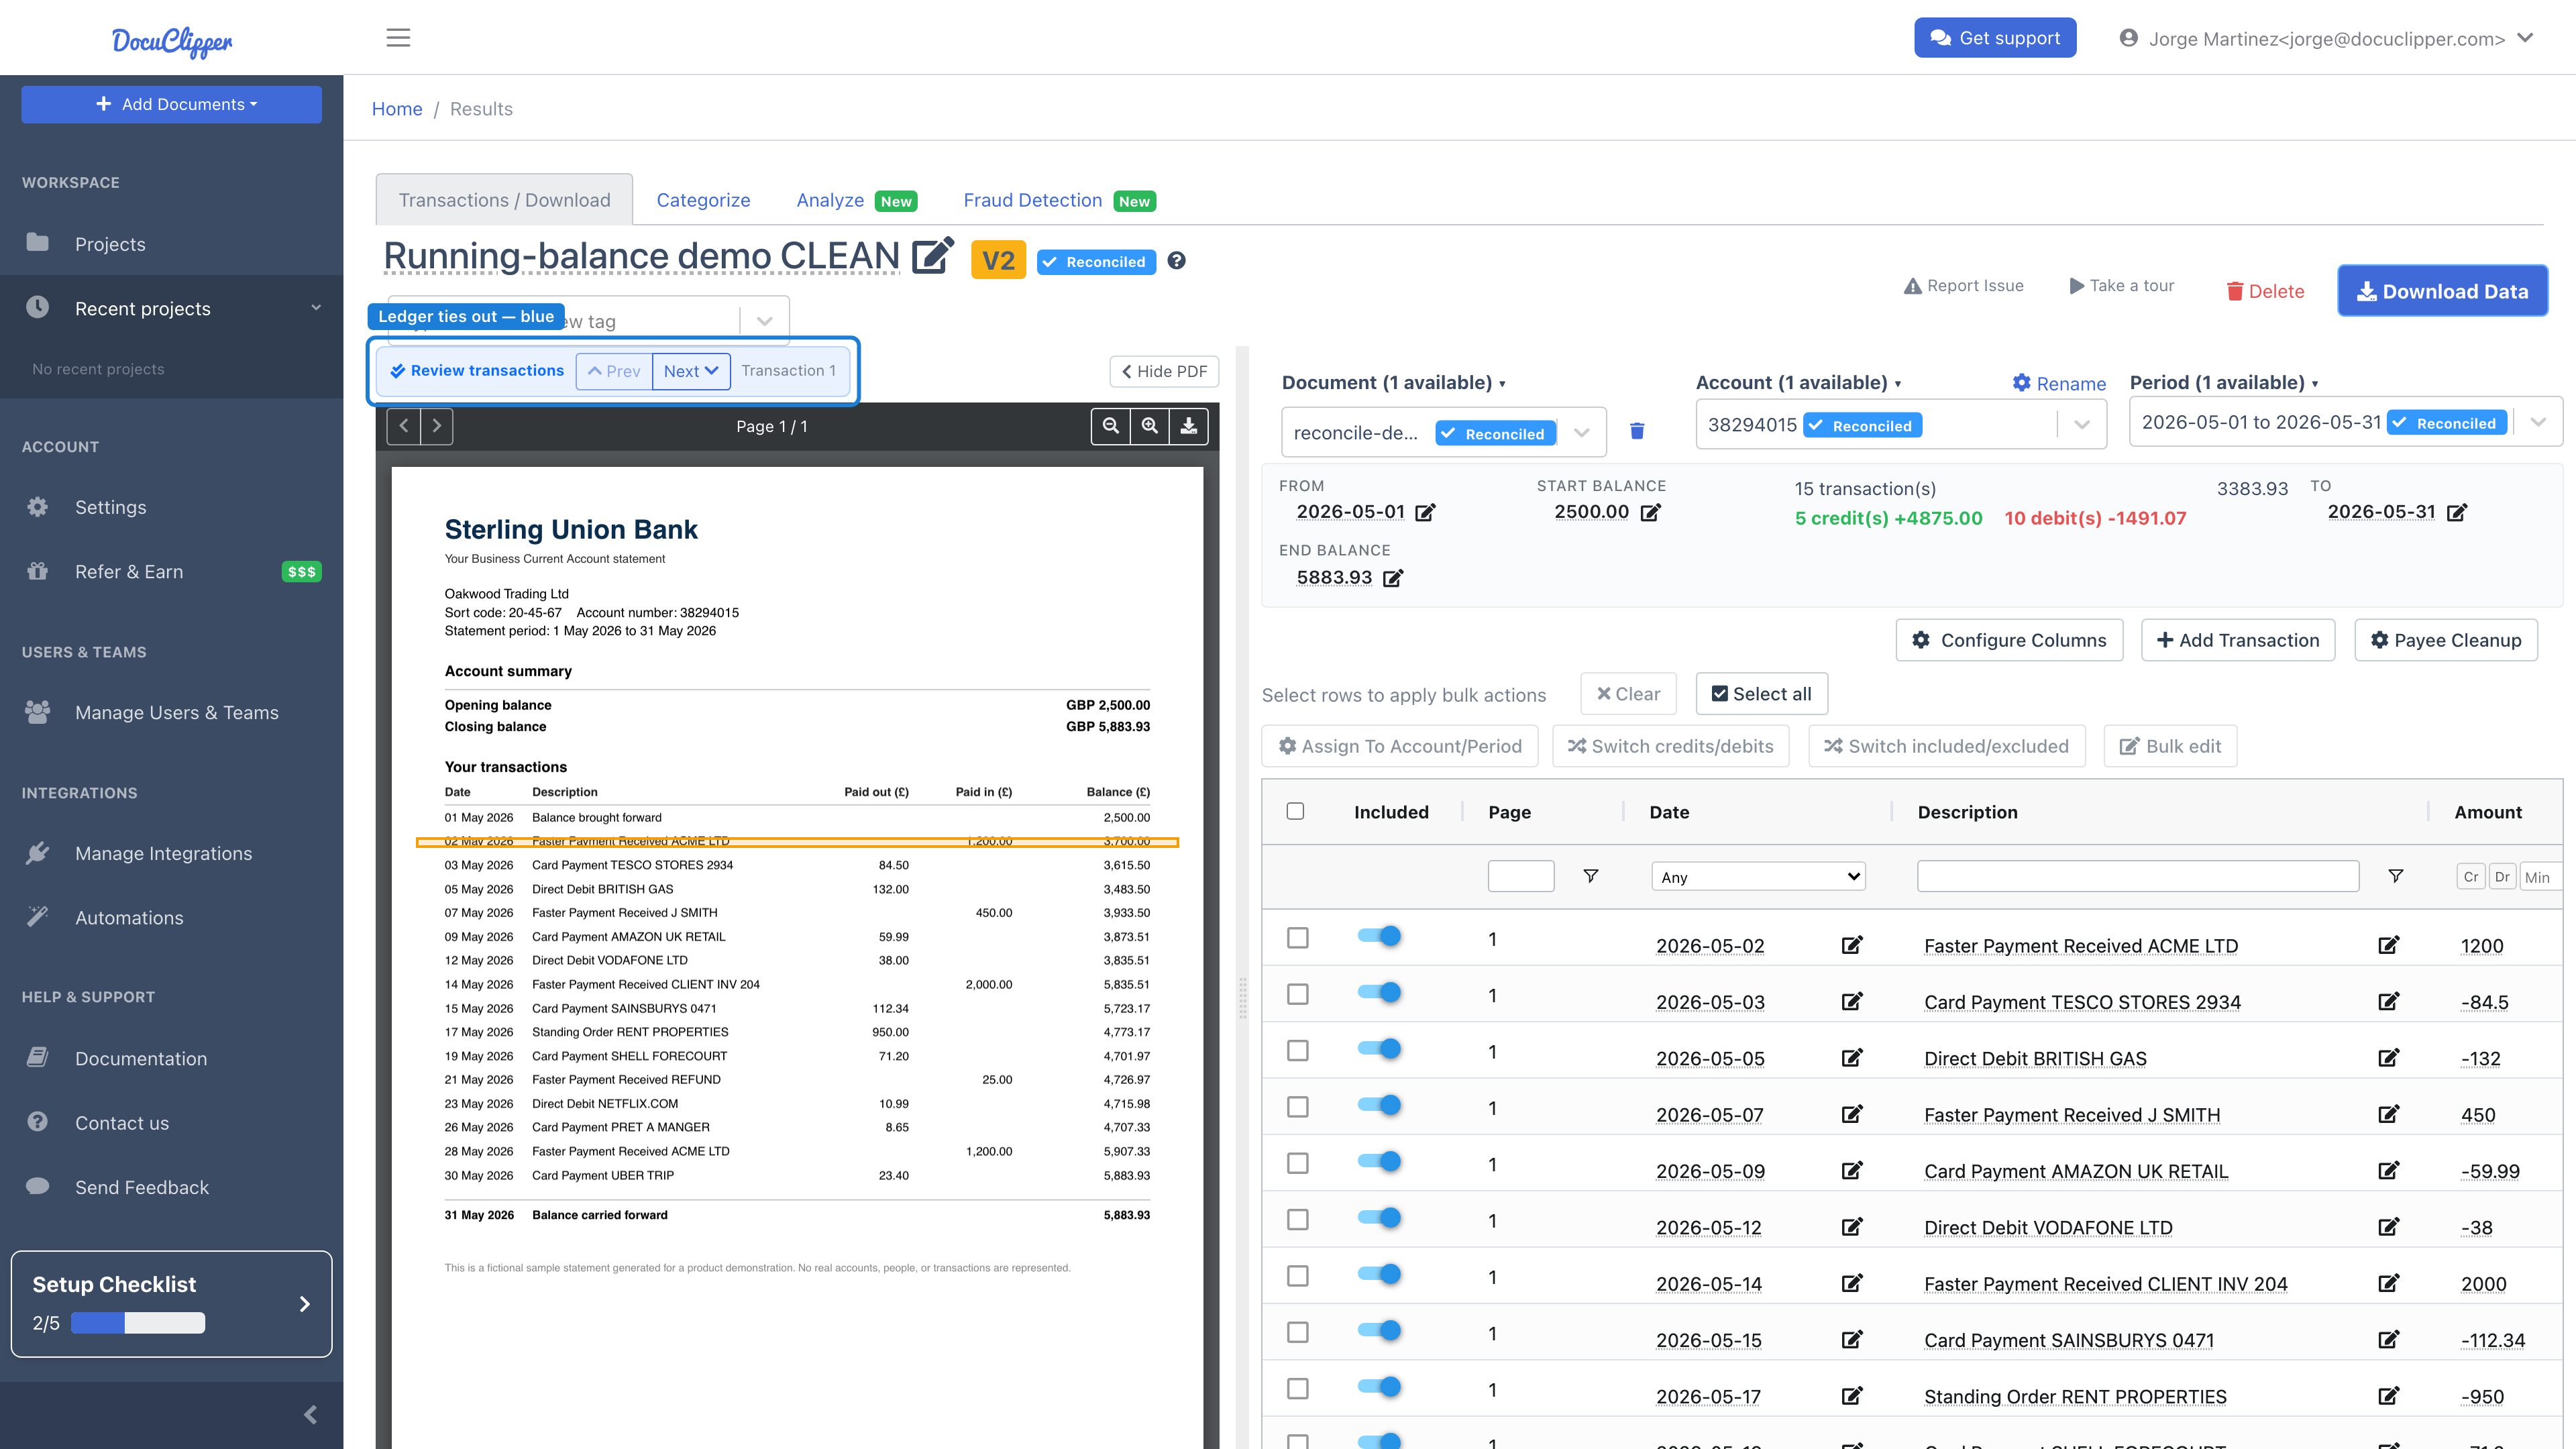Open the tag selector dropdown
2576x1449 pixels.
tap(765, 321)
